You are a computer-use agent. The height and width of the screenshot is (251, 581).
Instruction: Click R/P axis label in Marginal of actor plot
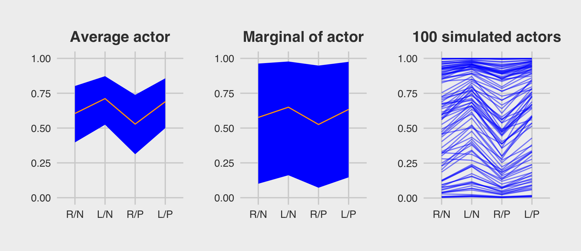click(318, 214)
